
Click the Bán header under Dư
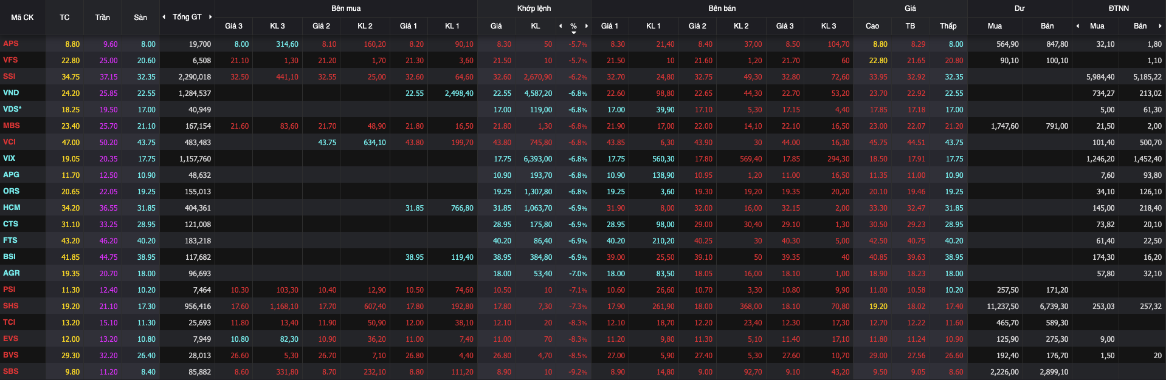(1047, 26)
